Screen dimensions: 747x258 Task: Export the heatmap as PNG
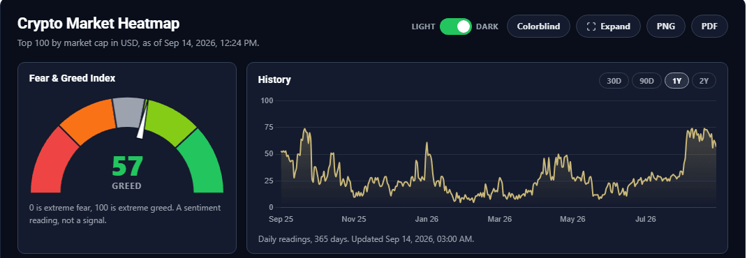[665, 26]
